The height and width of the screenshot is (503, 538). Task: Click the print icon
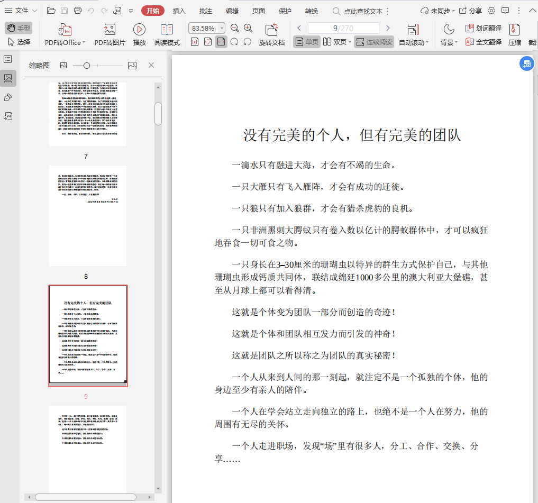(78, 11)
